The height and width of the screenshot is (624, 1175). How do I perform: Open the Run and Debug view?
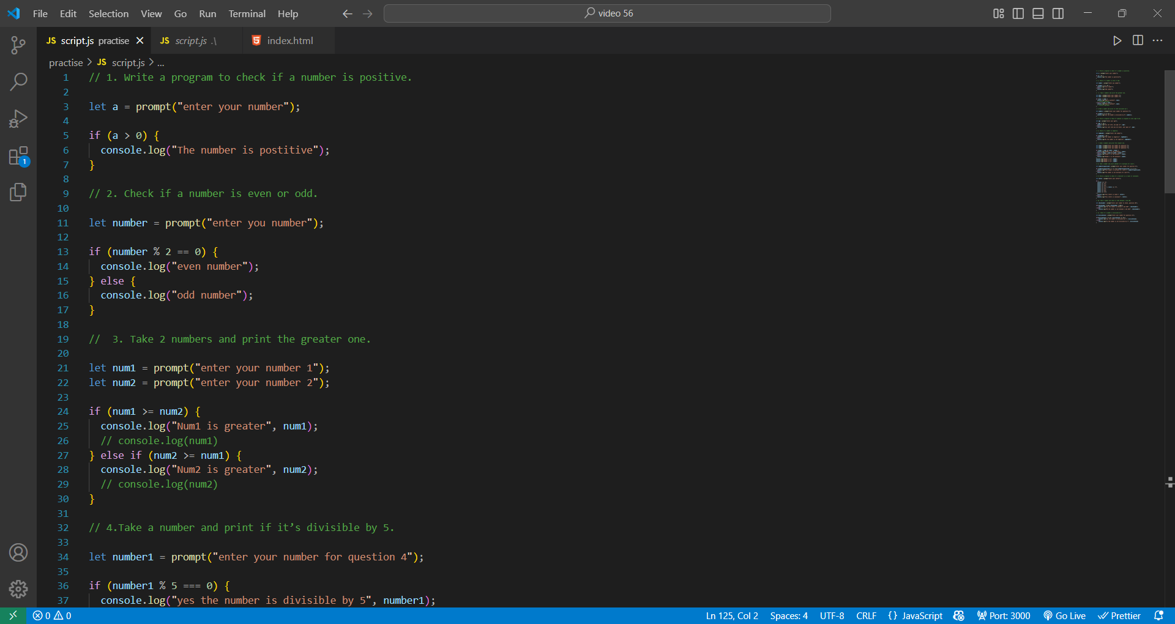[x=18, y=118]
